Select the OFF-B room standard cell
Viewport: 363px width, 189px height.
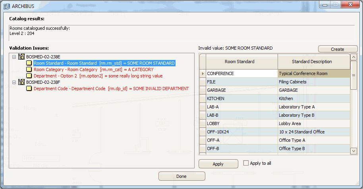tap(242, 148)
